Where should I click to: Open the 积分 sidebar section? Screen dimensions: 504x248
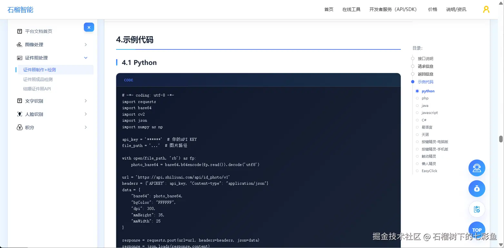(x=30, y=128)
